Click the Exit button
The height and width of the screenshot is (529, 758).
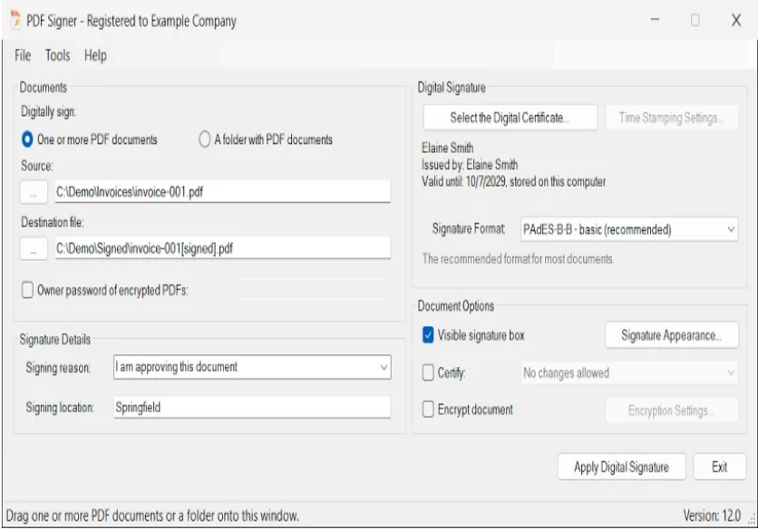coord(719,466)
